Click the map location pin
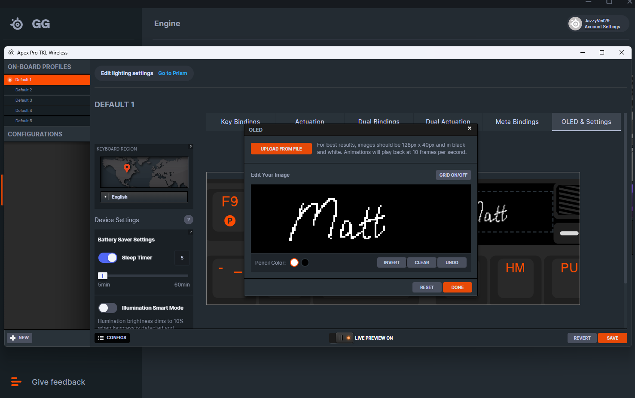635x398 pixels. [x=127, y=168]
